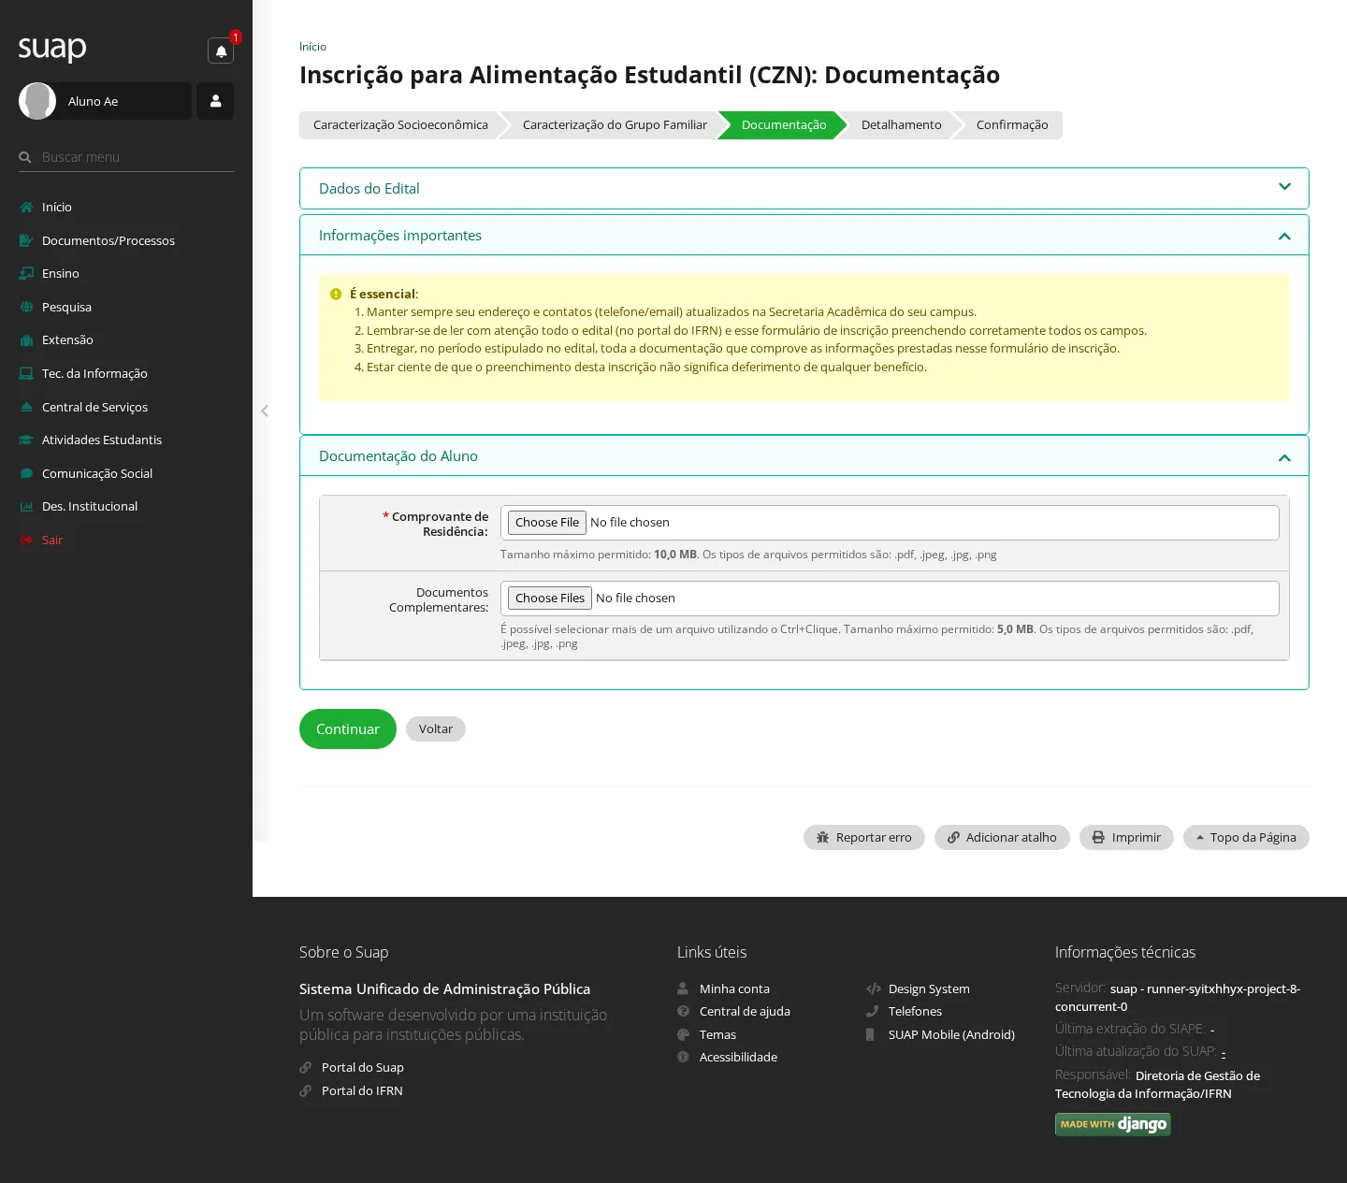Click the Aluno Ae avatar picture

[37, 101]
